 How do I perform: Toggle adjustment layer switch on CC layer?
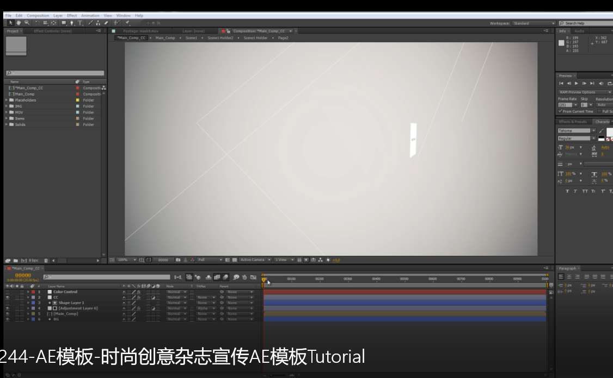(x=154, y=297)
